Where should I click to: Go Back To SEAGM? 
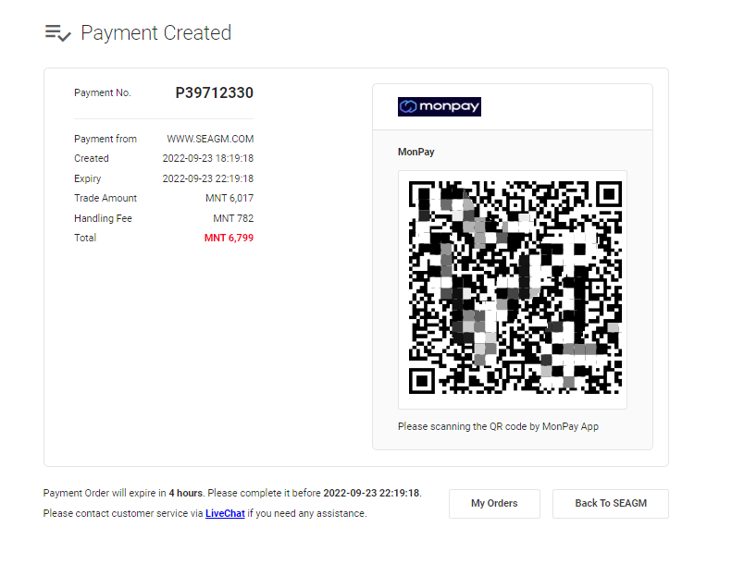pos(611,503)
